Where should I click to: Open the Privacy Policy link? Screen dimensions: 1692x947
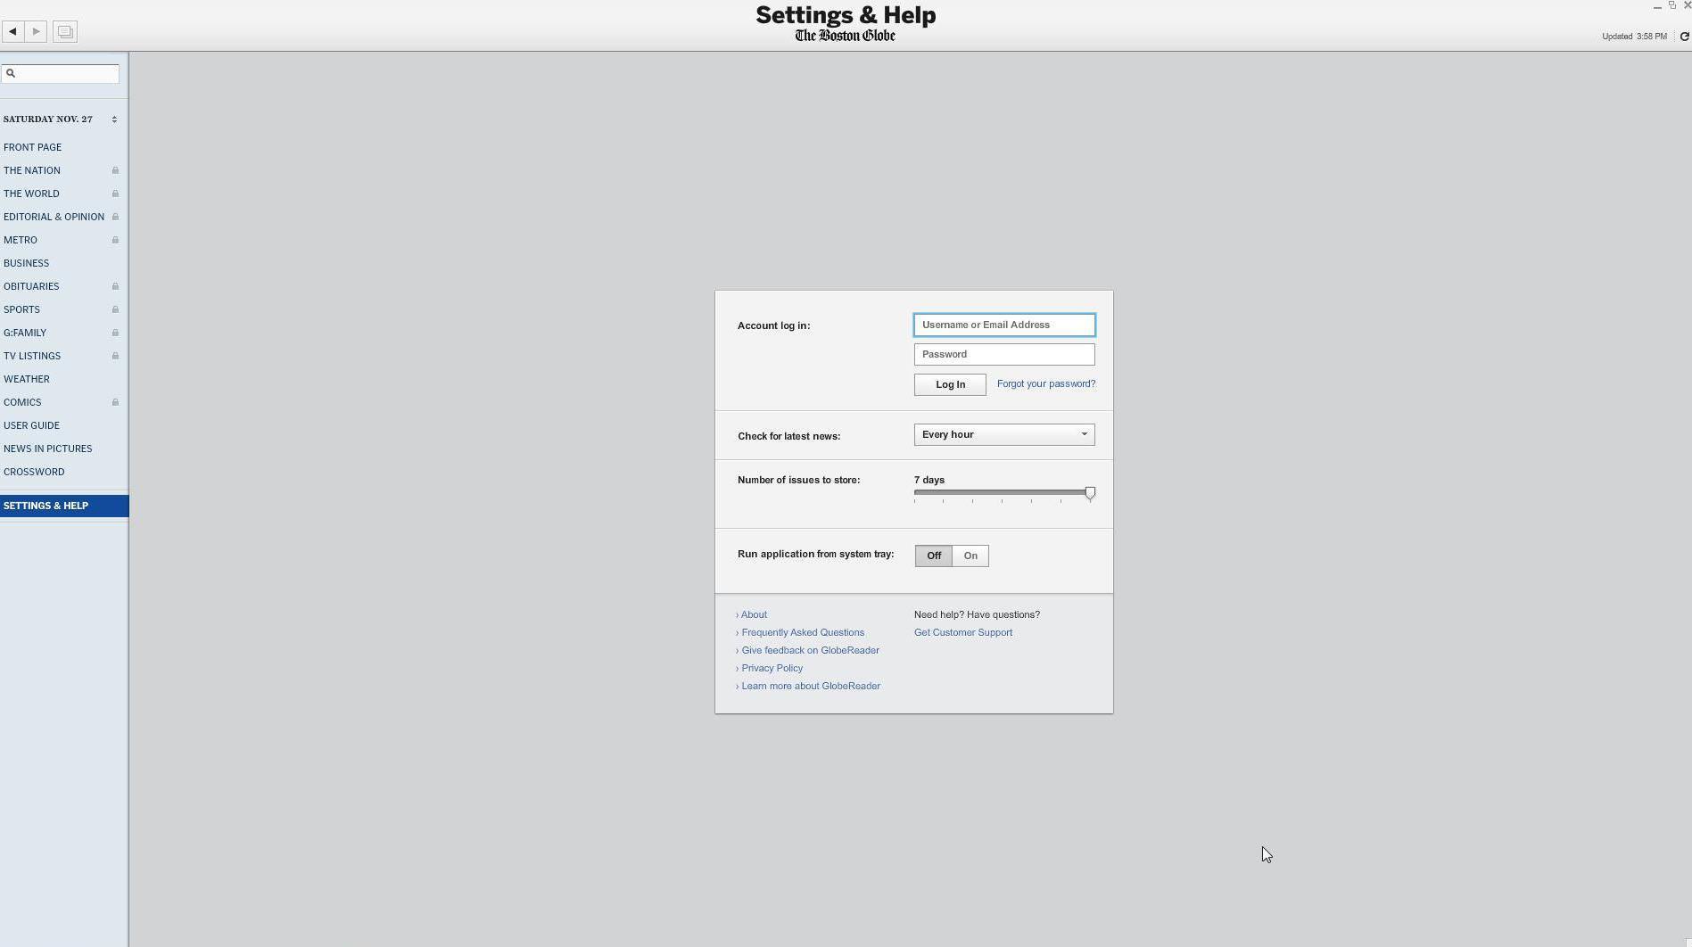tap(772, 668)
